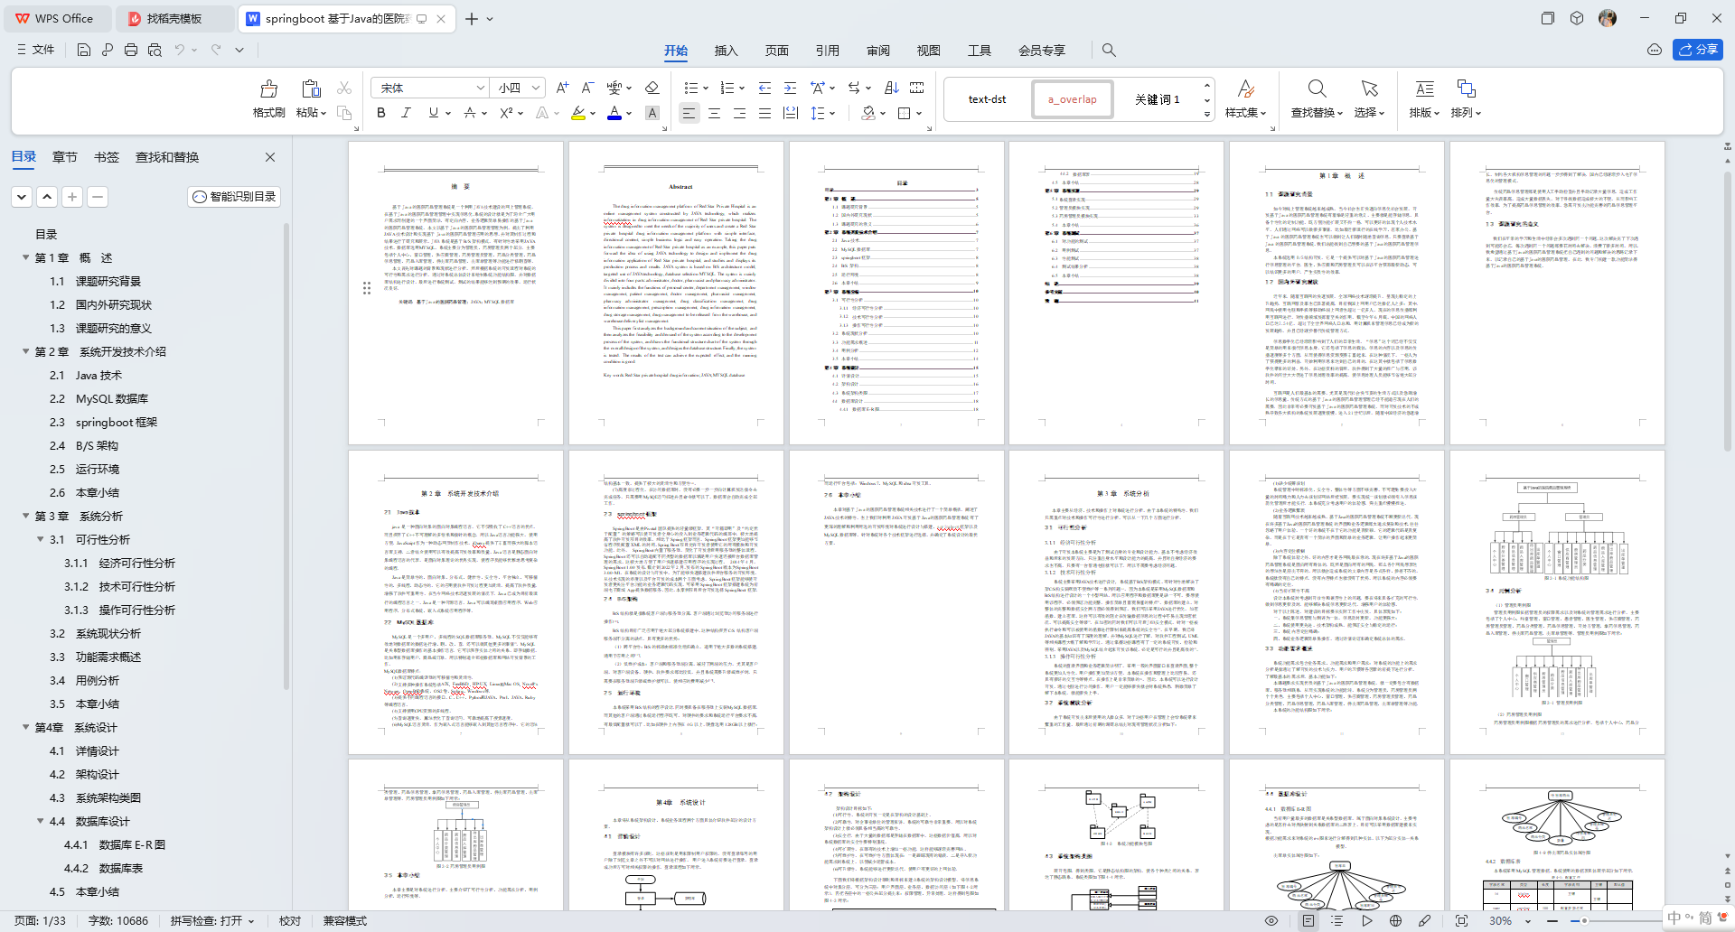This screenshot has height=932, width=1735.
Task: Decrease paragraph indent
Action: (x=764, y=88)
